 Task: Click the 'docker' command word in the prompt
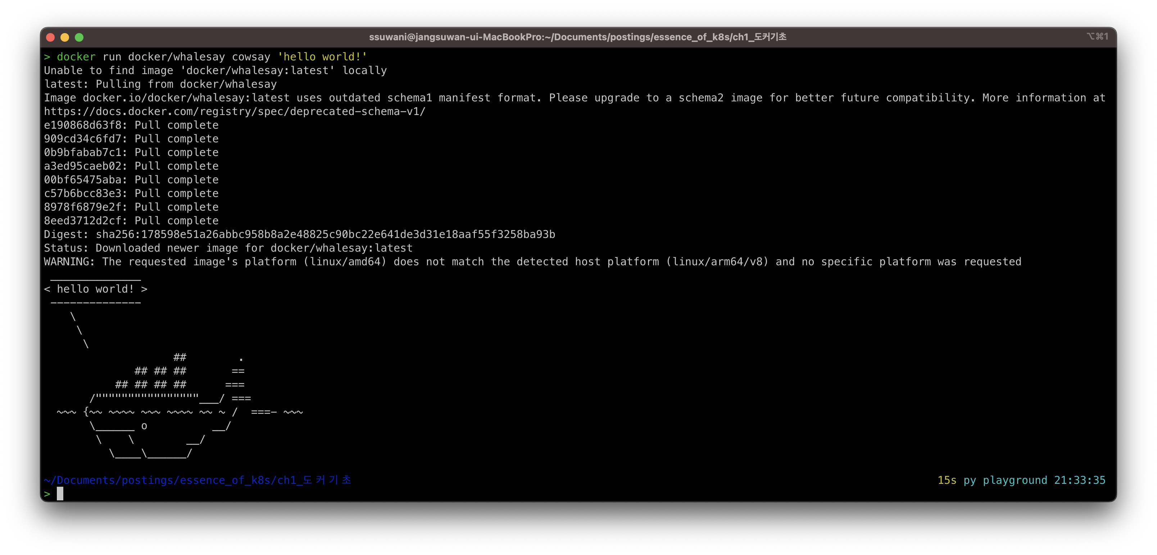point(76,57)
